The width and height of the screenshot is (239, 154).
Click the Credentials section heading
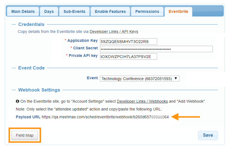31,24
